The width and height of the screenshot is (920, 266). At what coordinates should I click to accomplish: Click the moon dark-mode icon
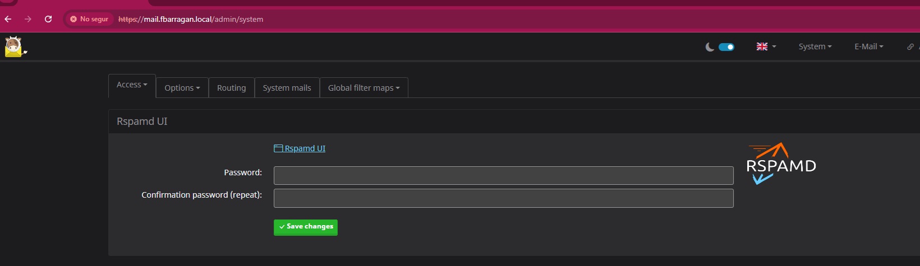(x=710, y=47)
